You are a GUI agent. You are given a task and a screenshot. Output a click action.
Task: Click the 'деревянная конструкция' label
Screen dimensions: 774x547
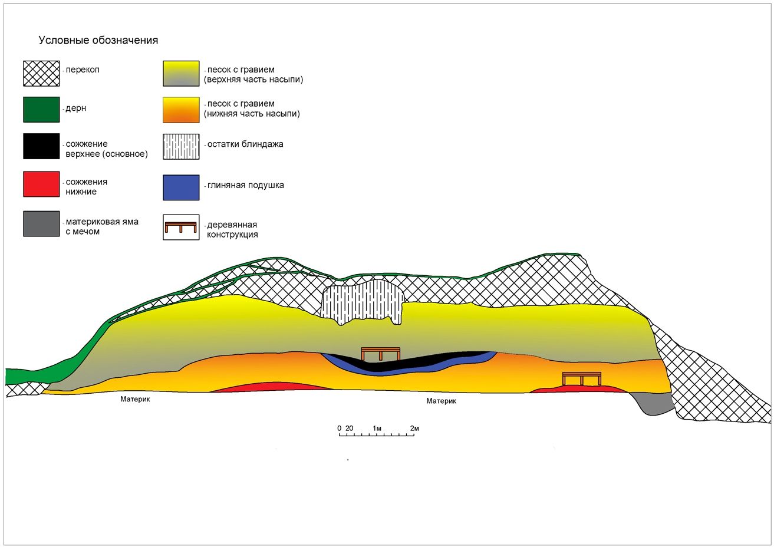pos(232,230)
